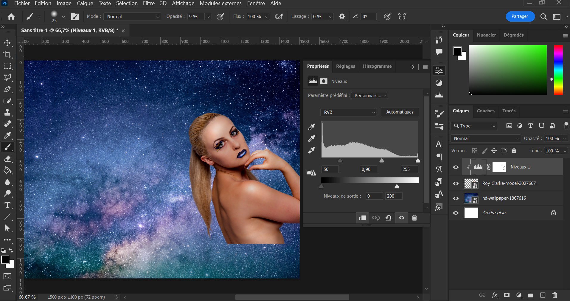Hide the Arrière-plan layer
This screenshot has height=301, width=570.
coord(456,213)
